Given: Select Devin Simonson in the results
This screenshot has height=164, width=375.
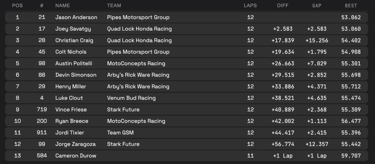Looking at the screenshot, I should pyautogui.click(x=76, y=75).
